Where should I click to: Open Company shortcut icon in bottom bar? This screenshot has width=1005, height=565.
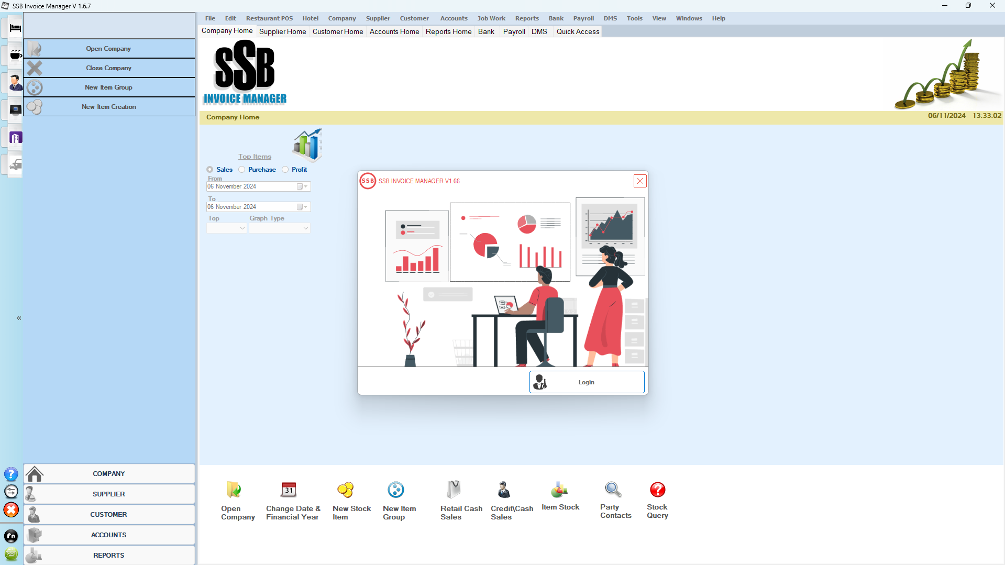tap(234, 490)
